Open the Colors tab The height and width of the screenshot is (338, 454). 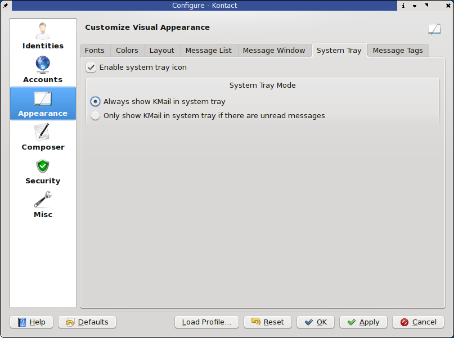point(127,51)
